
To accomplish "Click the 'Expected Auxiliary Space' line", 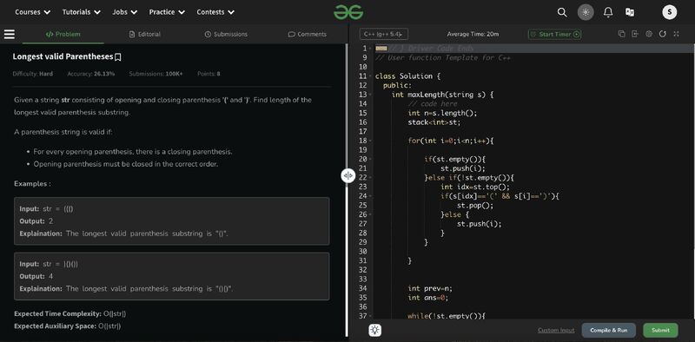I will (x=68, y=326).
